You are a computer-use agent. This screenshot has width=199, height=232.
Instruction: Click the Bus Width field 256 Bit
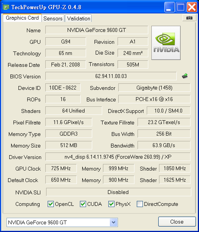point(164,134)
